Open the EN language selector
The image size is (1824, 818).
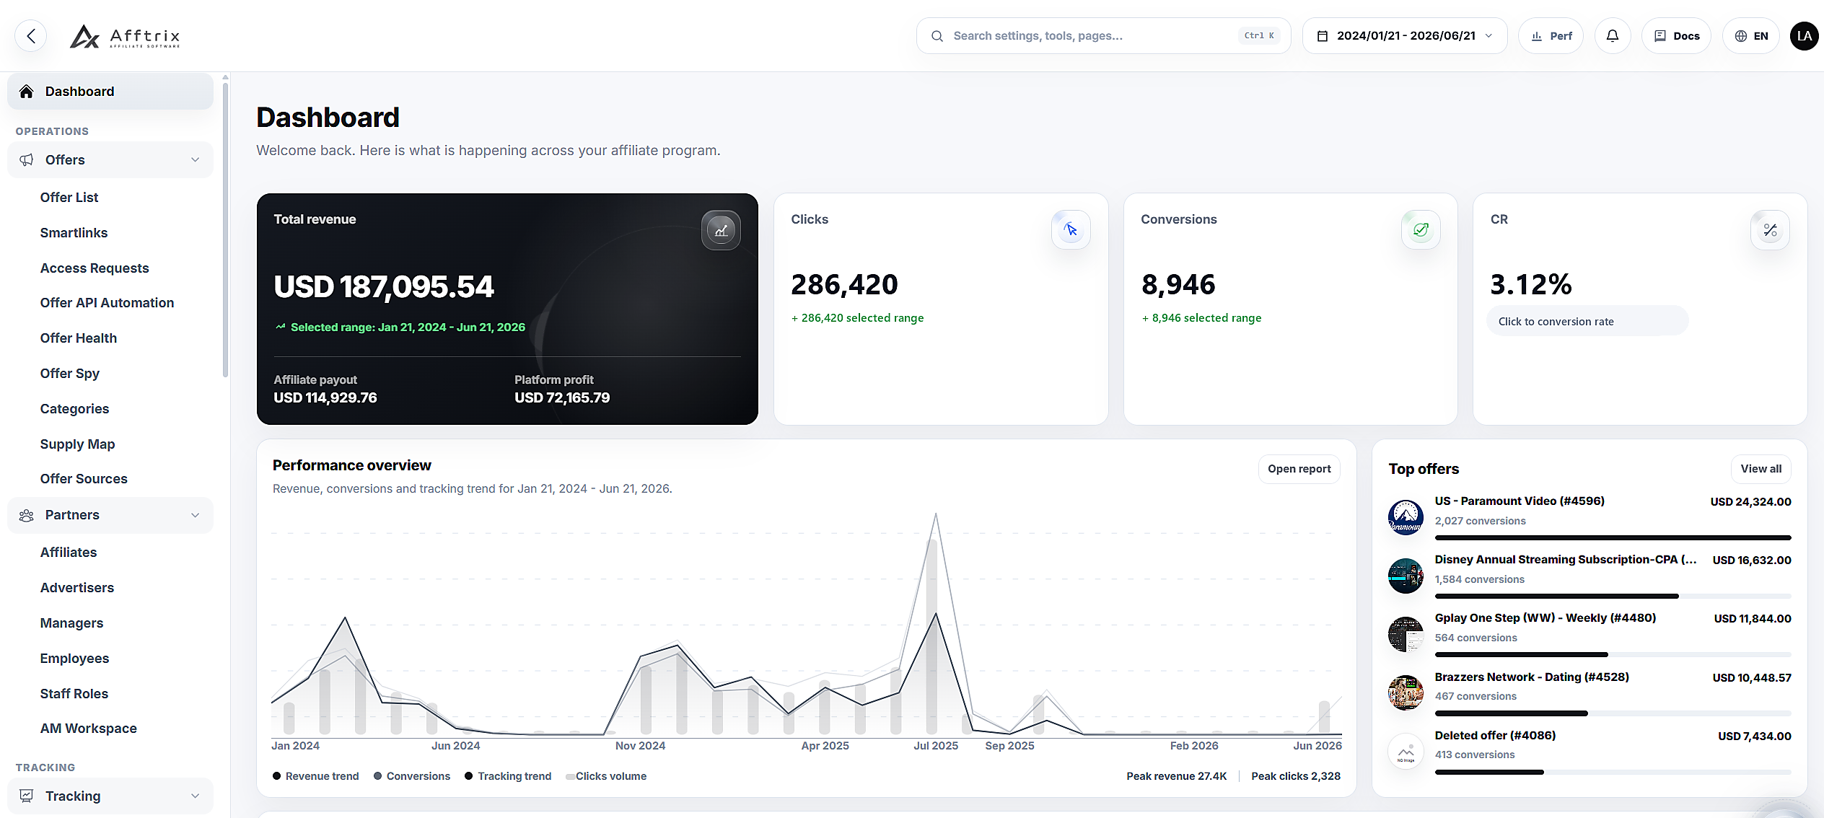click(1751, 36)
